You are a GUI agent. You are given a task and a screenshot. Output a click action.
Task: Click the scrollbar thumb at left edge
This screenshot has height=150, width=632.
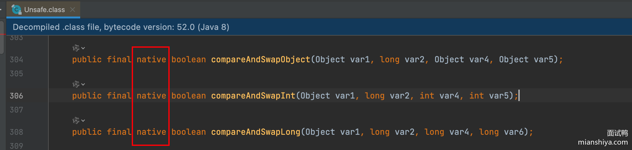click(2, 37)
